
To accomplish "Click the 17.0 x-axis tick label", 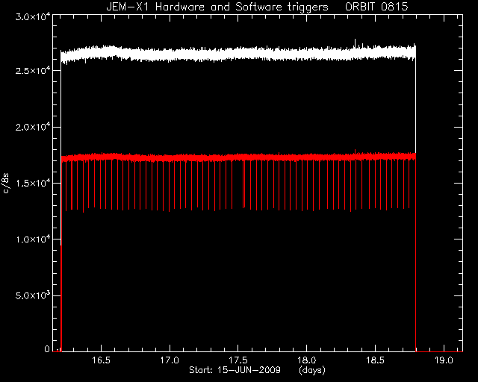I will [170, 360].
